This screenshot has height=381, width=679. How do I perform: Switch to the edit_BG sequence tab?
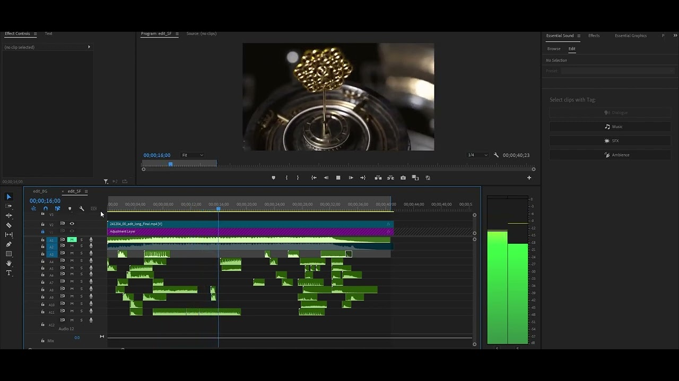click(x=40, y=192)
